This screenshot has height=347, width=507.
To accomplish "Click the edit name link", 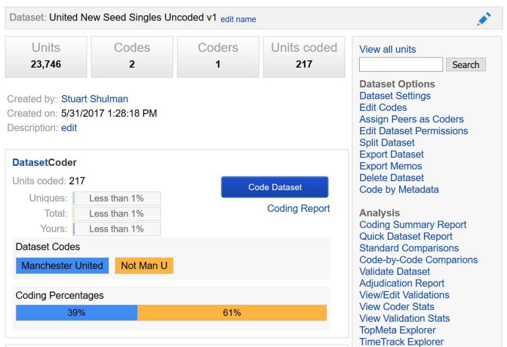I will [x=238, y=19].
